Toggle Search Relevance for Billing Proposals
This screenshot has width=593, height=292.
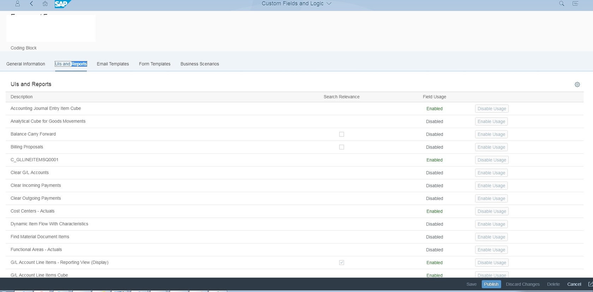[341, 147]
